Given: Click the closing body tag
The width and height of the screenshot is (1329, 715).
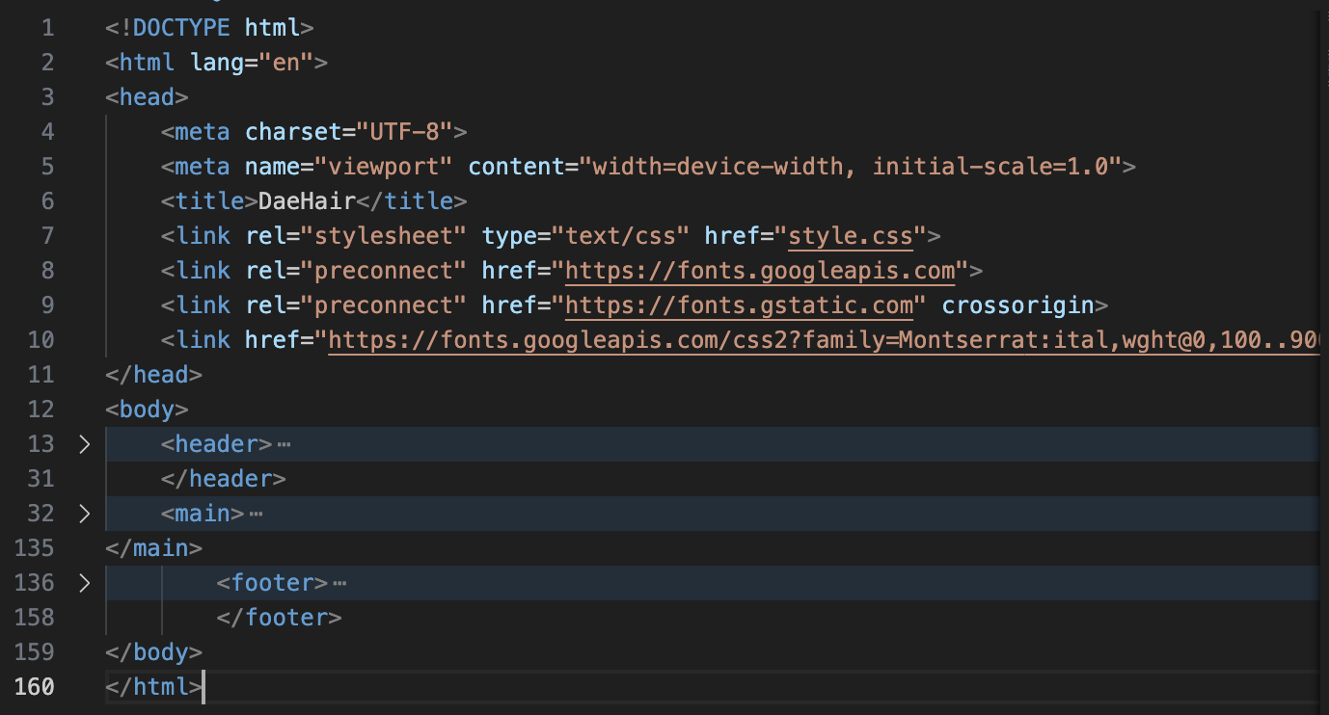Looking at the screenshot, I should tap(154, 652).
